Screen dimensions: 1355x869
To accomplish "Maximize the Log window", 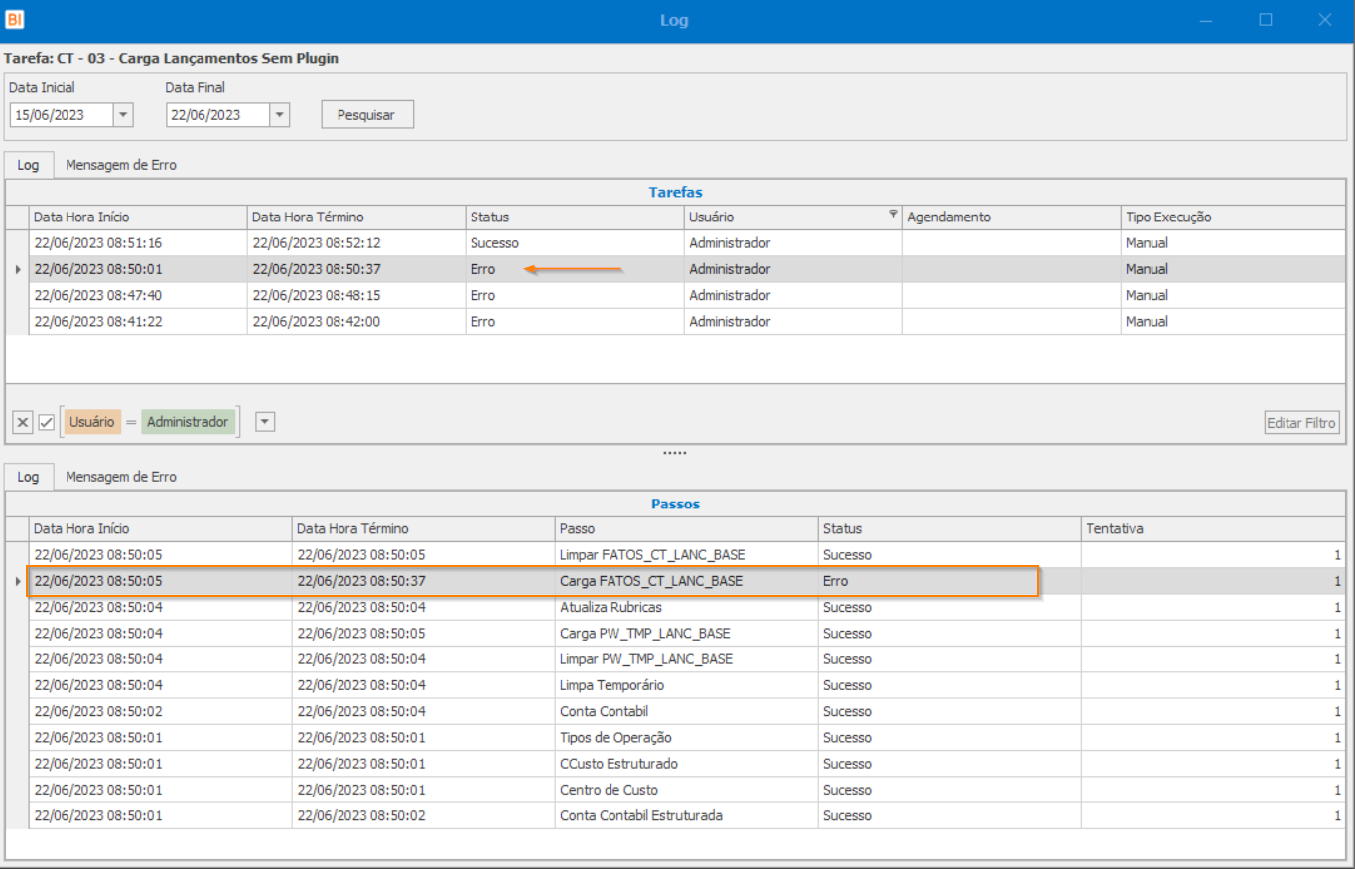I will coord(1266,20).
